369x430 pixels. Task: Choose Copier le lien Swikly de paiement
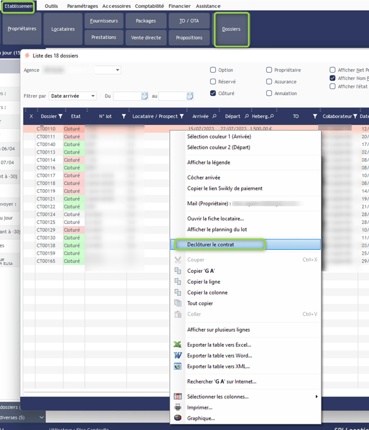[225, 188]
